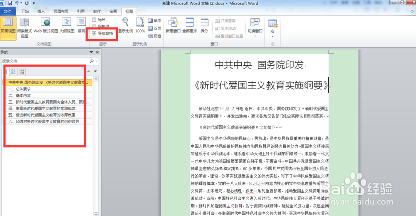Viewport: 416px width, 216px height.
Task: Open the File (文件) tab
Action: pos(7,11)
